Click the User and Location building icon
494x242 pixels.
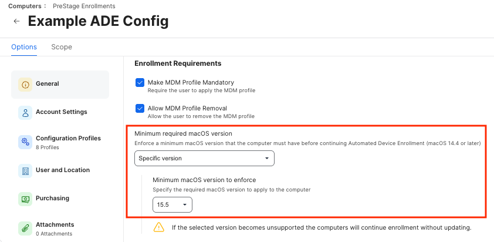[x=25, y=170]
